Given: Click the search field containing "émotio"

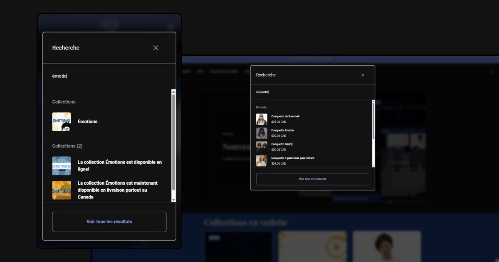Looking at the screenshot, I should 109,76.
